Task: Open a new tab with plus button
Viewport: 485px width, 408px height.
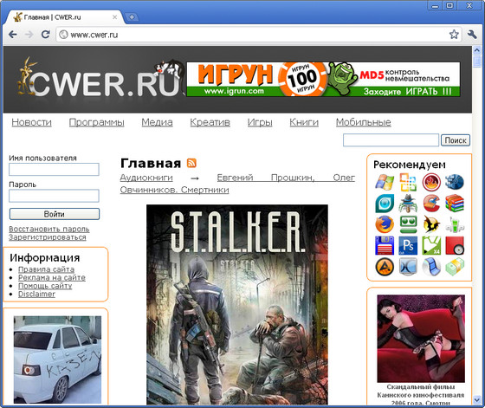Action: [132, 17]
